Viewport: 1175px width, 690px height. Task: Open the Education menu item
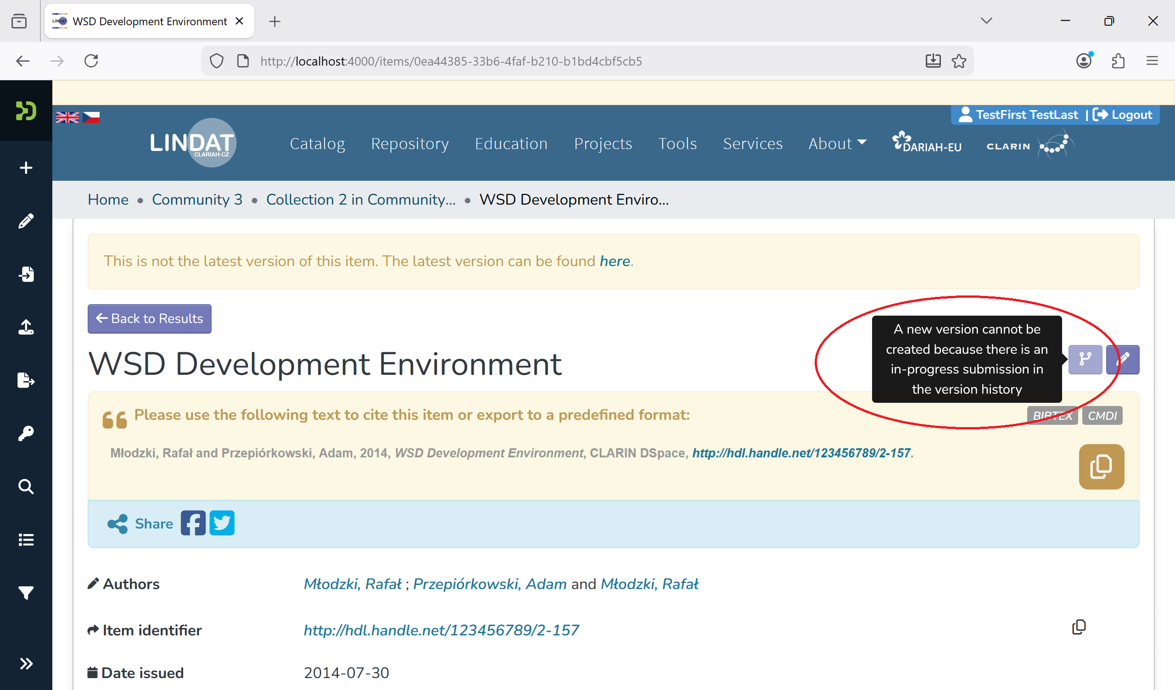click(511, 144)
